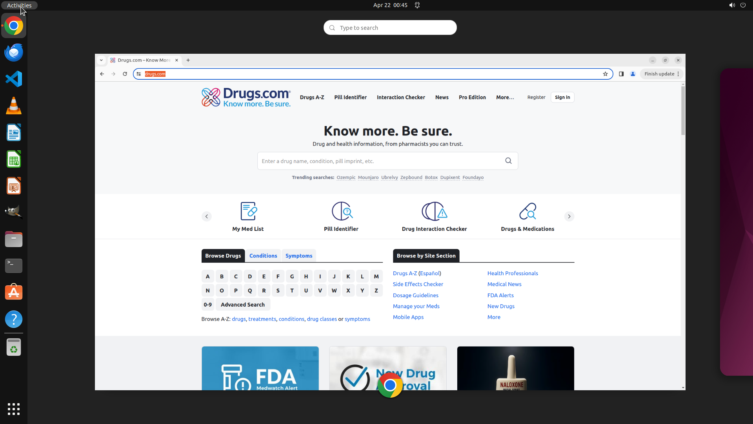
Task: Open Chrome side panel icon
Action: tap(621, 74)
